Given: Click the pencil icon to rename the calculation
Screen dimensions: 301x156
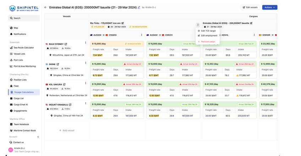Looking at the screenshot, I should tap(139, 7).
